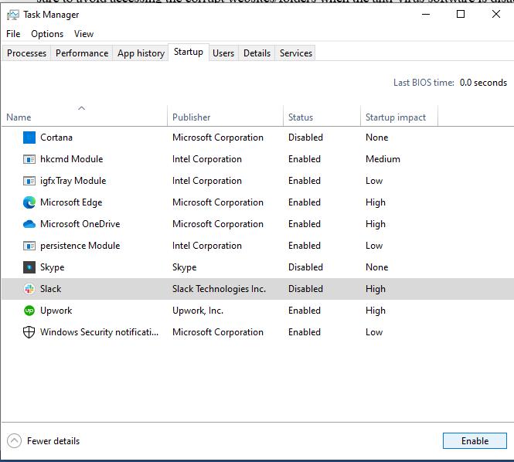This screenshot has width=514, height=462.
Task: Click the igfxTray Module icon
Action: pos(29,181)
